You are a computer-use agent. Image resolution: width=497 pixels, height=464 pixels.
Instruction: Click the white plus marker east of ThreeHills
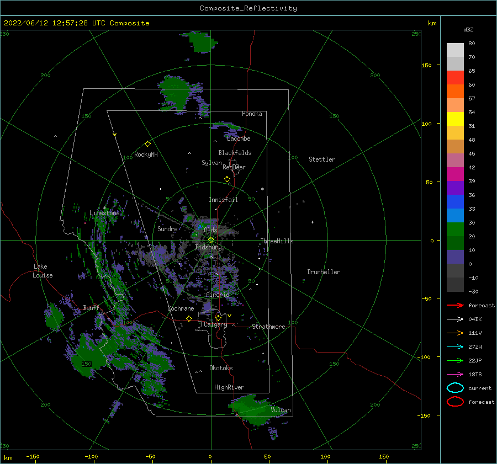pyautogui.click(x=312, y=222)
